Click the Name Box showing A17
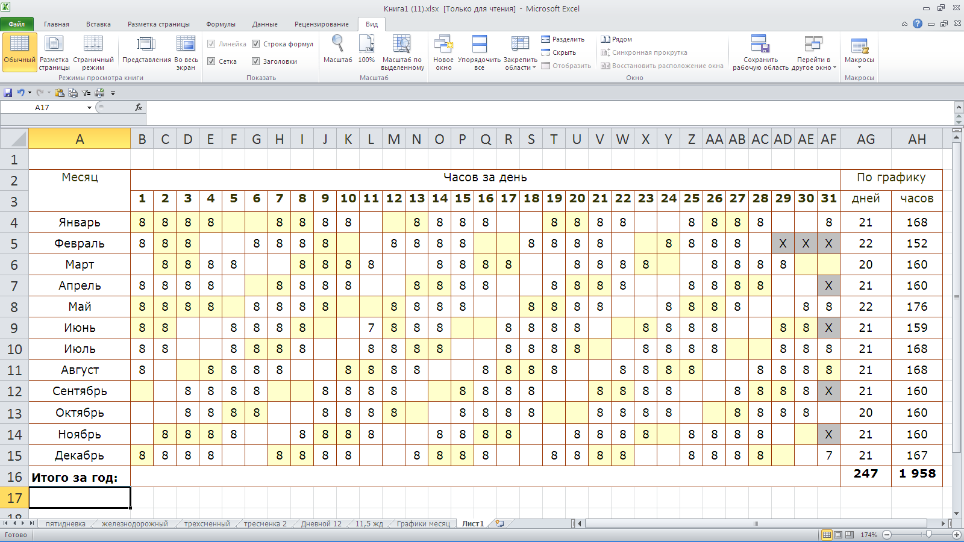The height and width of the screenshot is (542, 964). pos(42,107)
